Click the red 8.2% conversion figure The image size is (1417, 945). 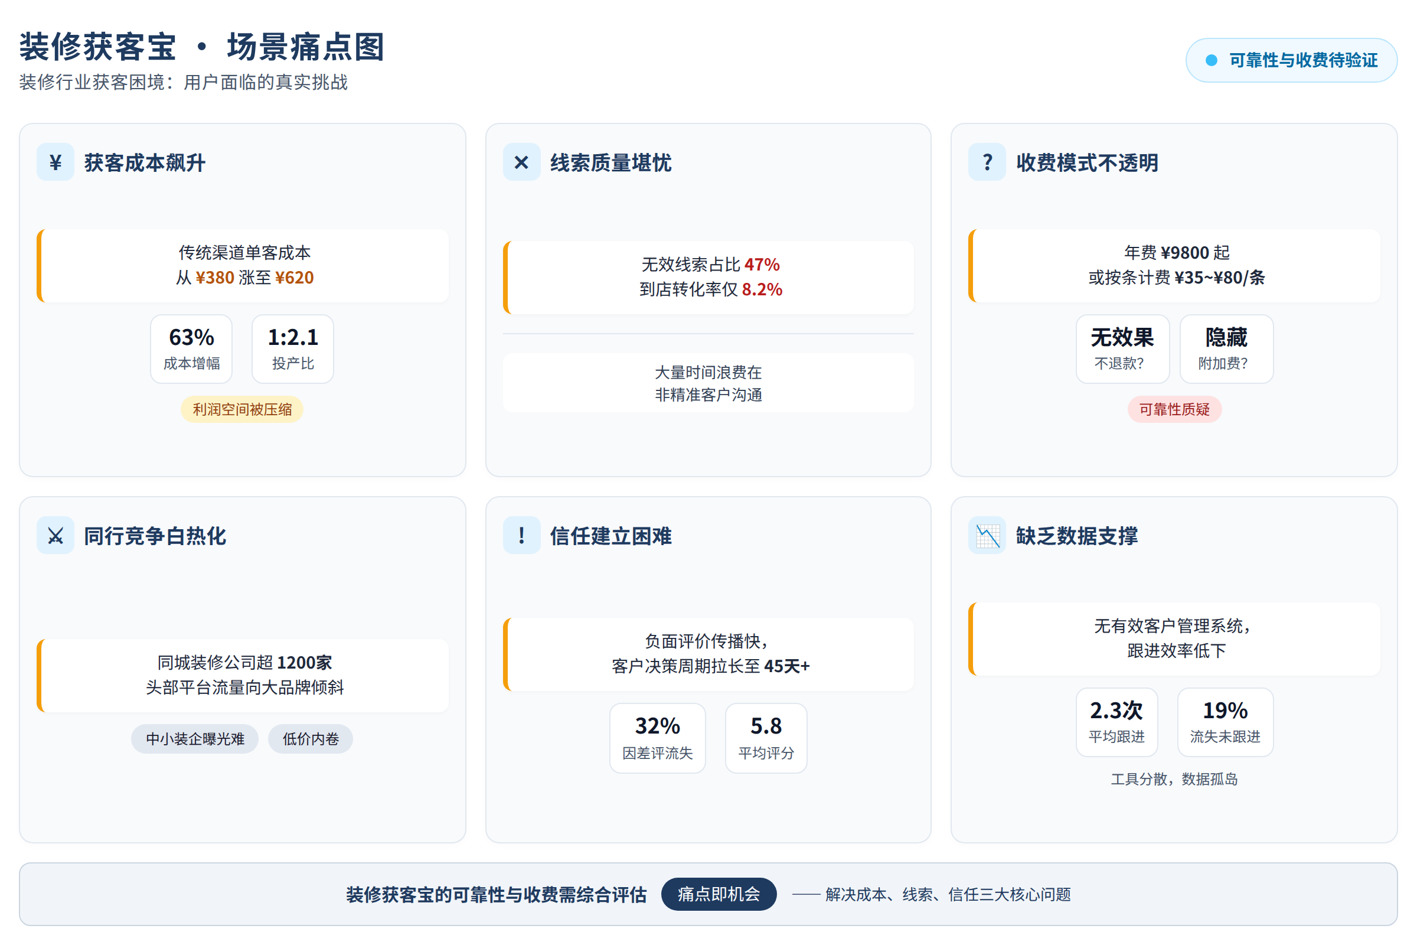pos(762,289)
